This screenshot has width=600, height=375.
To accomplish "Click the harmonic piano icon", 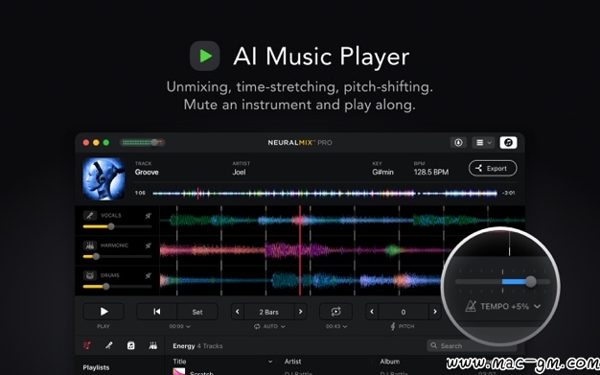I will pos(89,246).
